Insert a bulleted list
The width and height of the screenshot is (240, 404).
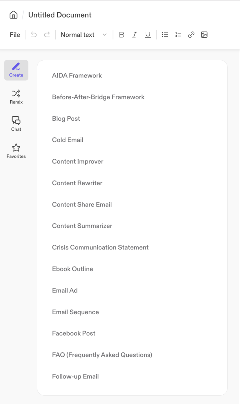click(x=165, y=35)
